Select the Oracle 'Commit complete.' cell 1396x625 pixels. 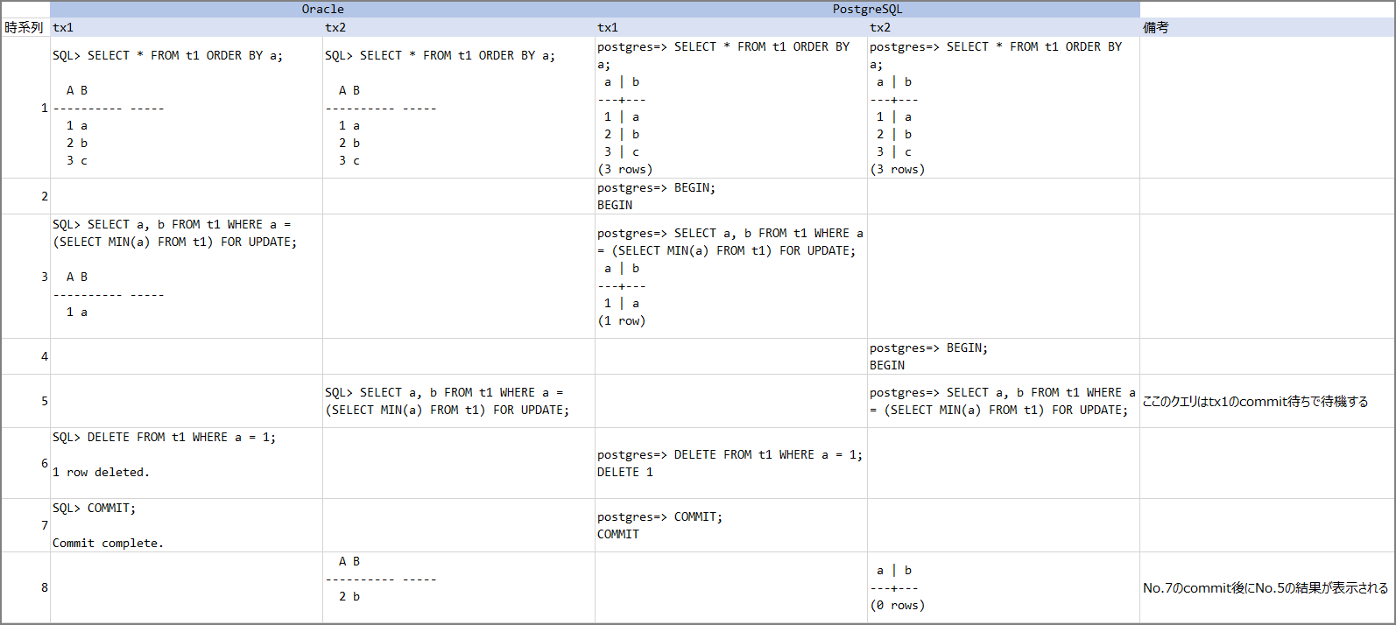coord(186,525)
